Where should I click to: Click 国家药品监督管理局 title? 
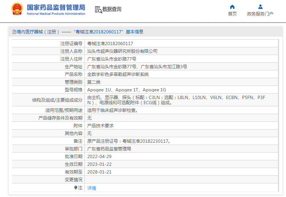click(x=56, y=8)
